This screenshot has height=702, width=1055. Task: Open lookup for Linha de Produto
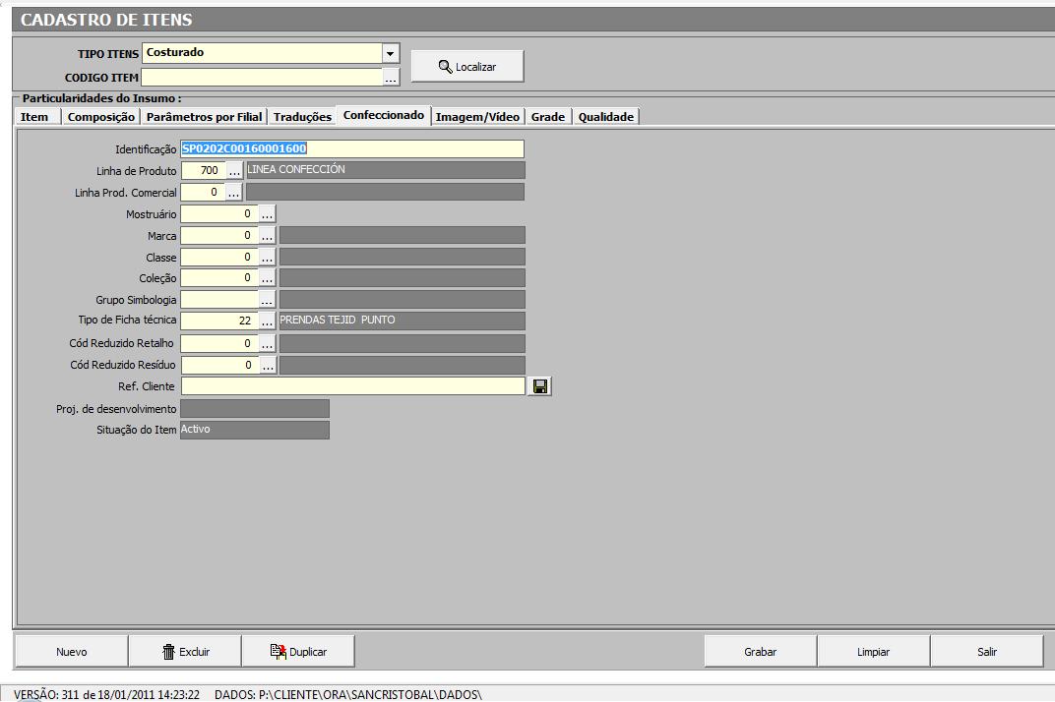point(234,170)
